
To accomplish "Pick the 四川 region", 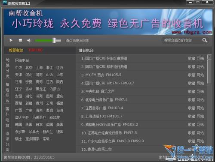I will pos(49,96).
